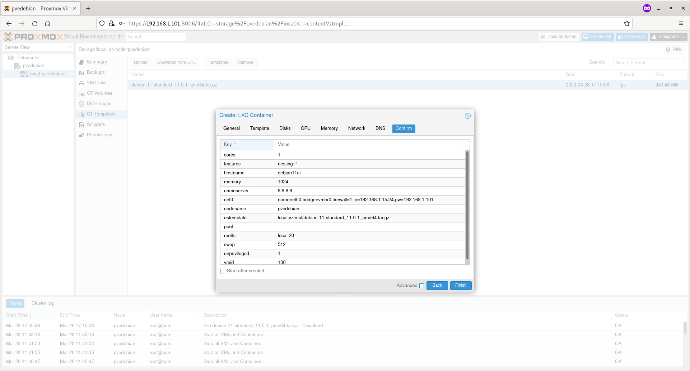Click the pvedebian node icon in the tree
The height and width of the screenshot is (371, 690).
click(x=17, y=66)
